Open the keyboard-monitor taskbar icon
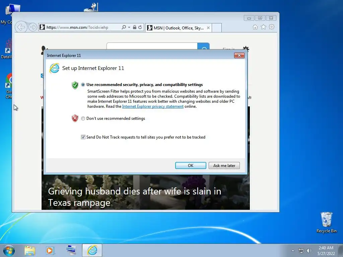This screenshot has width=343, height=257. [x=71, y=250]
